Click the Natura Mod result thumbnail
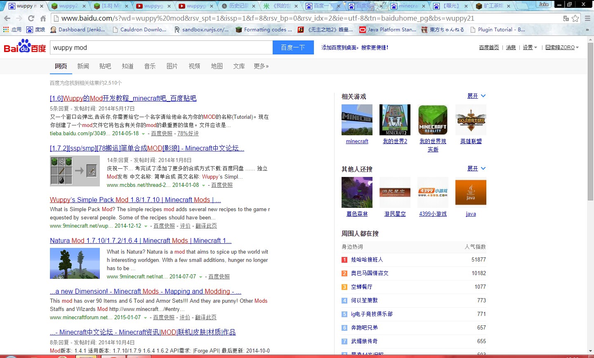This screenshot has height=358, width=594. [75, 263]
